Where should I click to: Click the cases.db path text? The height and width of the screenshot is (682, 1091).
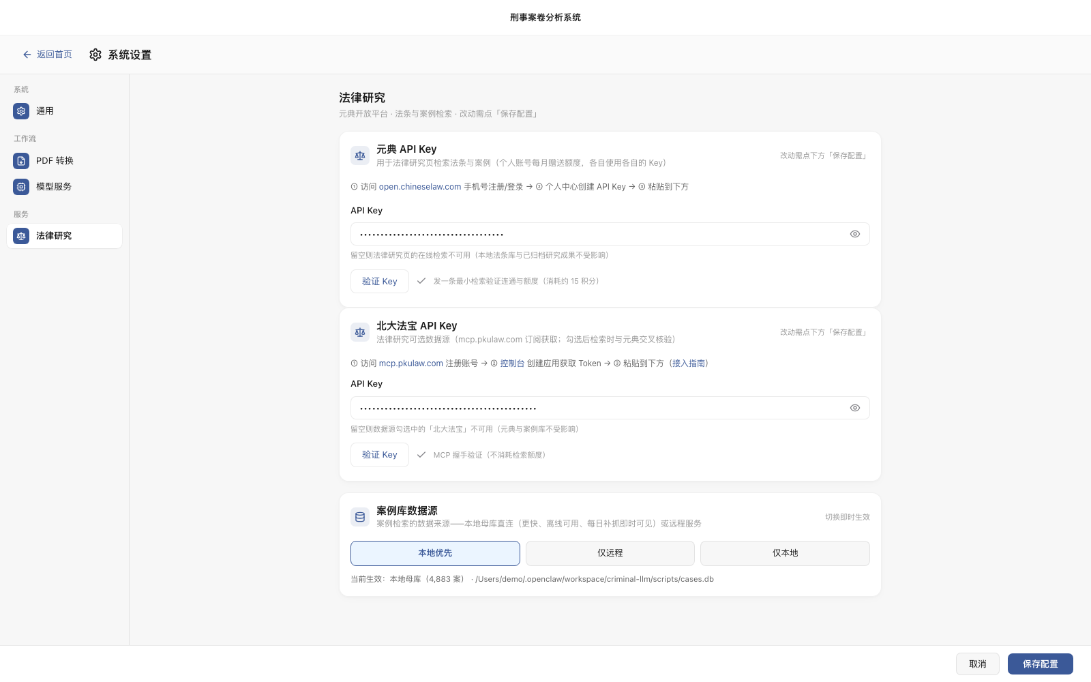[595, 579]
